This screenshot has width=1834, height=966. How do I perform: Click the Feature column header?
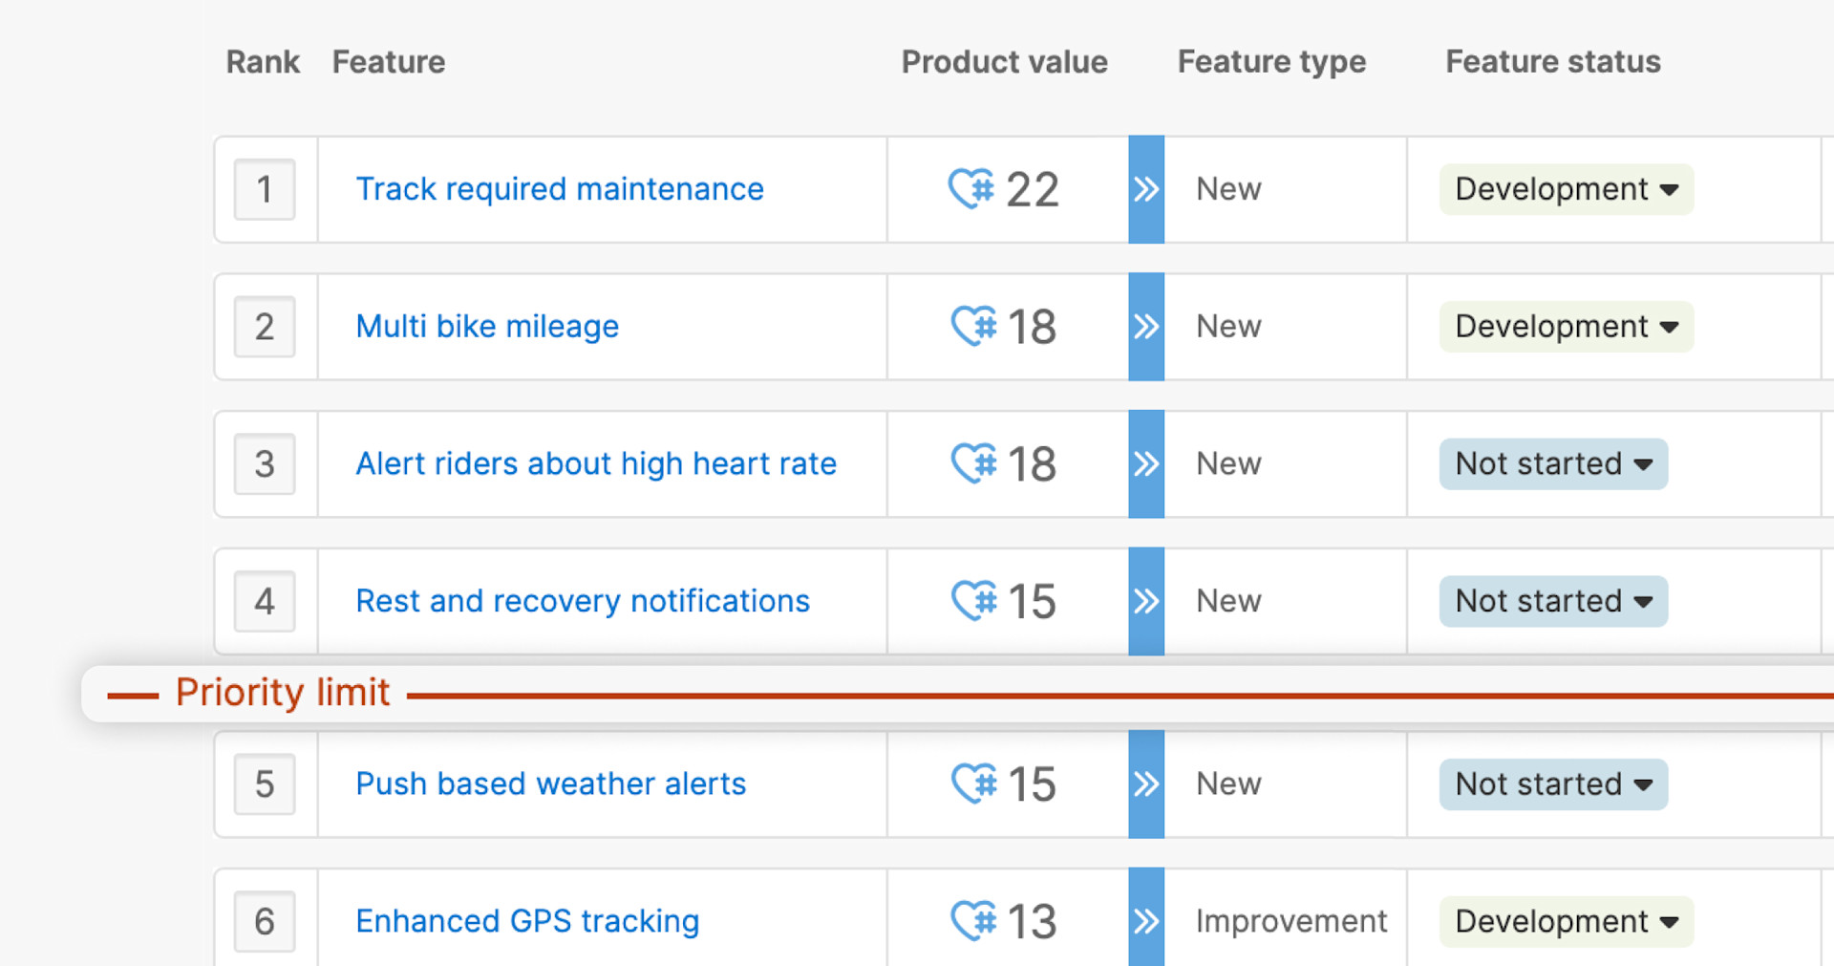pos(389,62)
